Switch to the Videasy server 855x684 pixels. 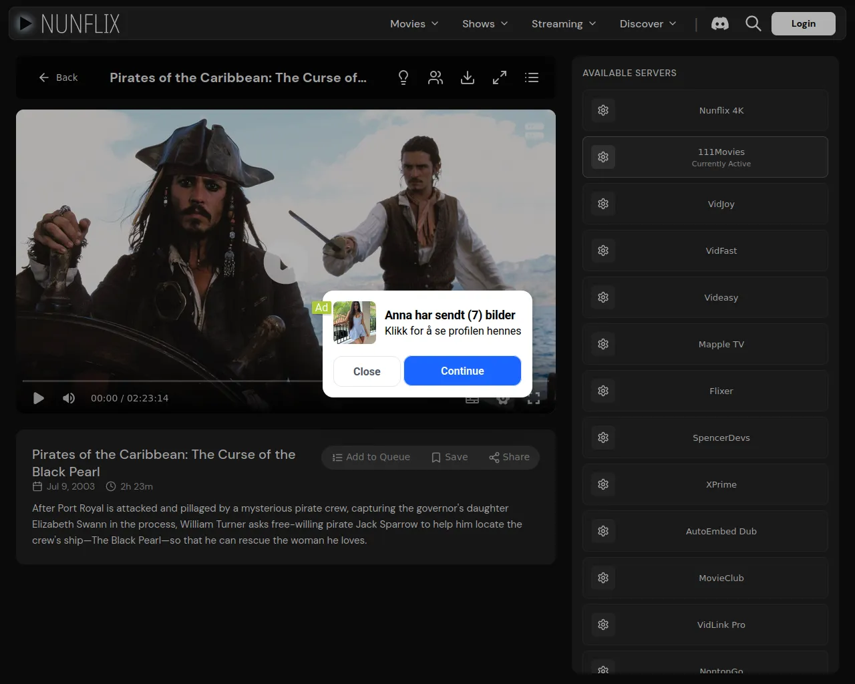tap(705, 297)
